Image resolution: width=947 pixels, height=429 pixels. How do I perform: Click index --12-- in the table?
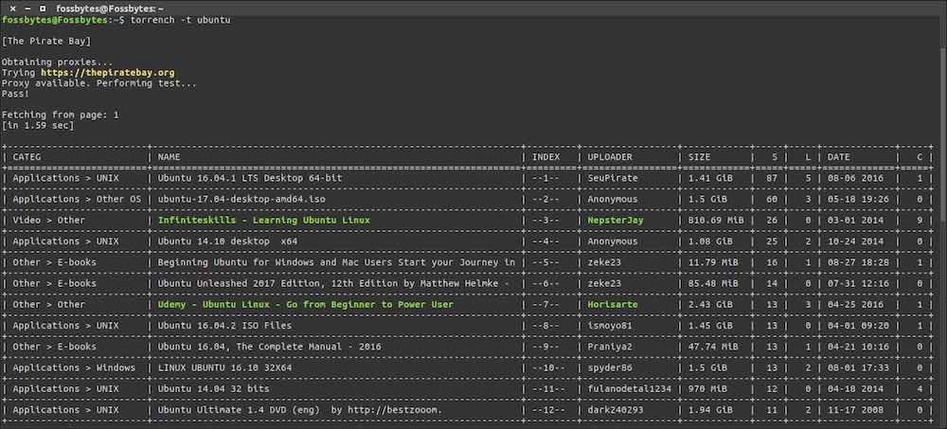click(x=546, y=411)
